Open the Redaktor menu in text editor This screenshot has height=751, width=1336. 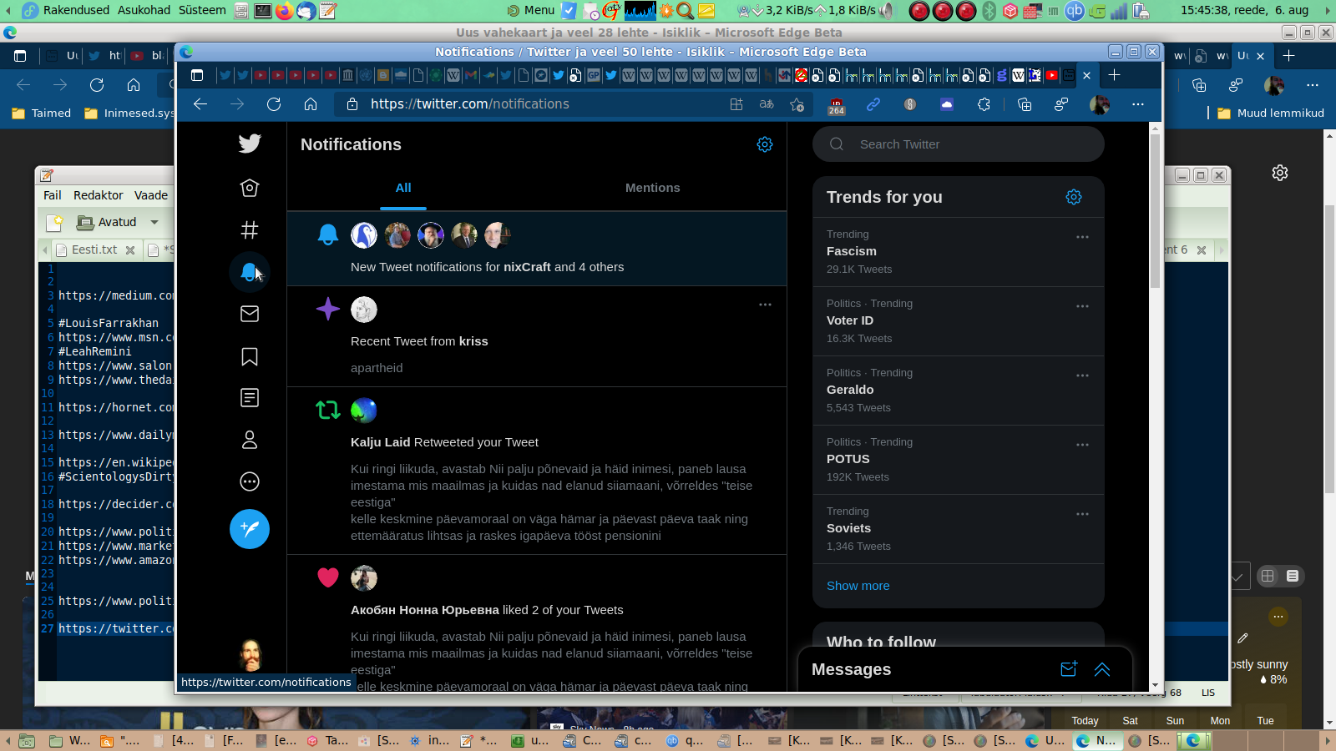[x=99, y=195]
